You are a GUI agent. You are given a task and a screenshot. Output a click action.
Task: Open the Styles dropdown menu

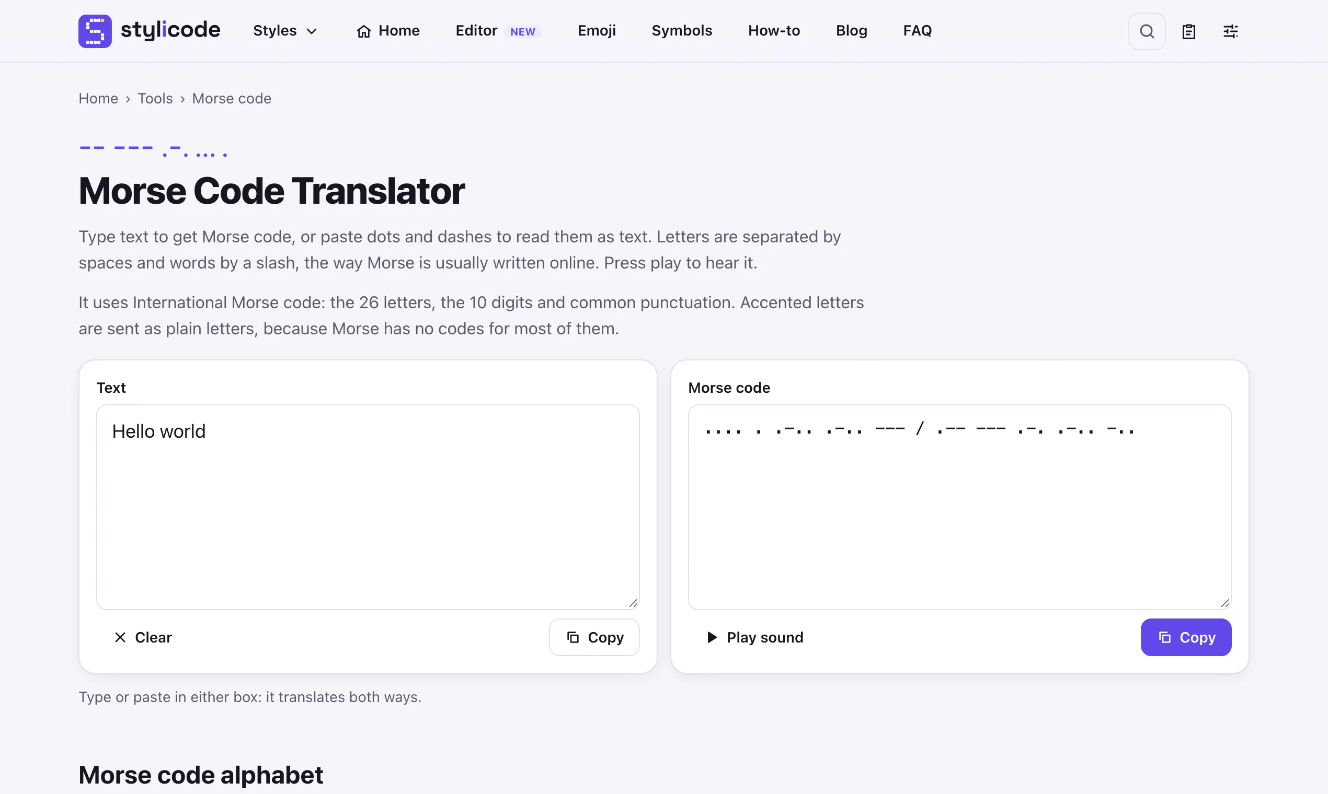tap(285, 31)
